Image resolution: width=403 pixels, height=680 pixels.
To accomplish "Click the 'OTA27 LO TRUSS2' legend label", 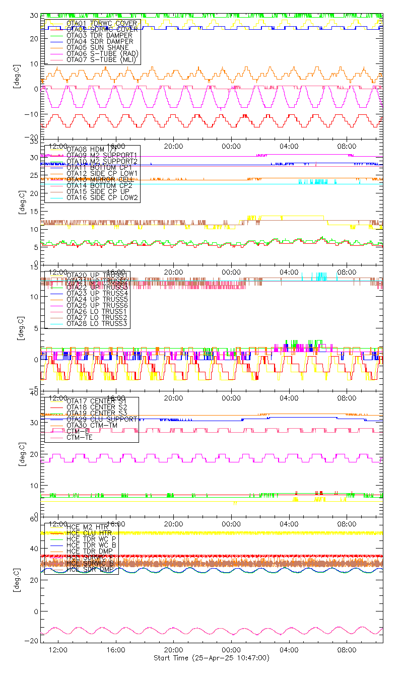I will (x=97, y=317).
